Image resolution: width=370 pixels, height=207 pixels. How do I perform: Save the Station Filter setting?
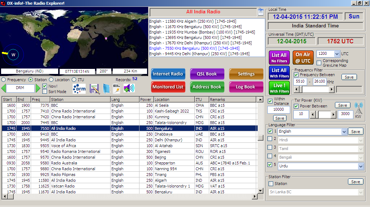356,182
